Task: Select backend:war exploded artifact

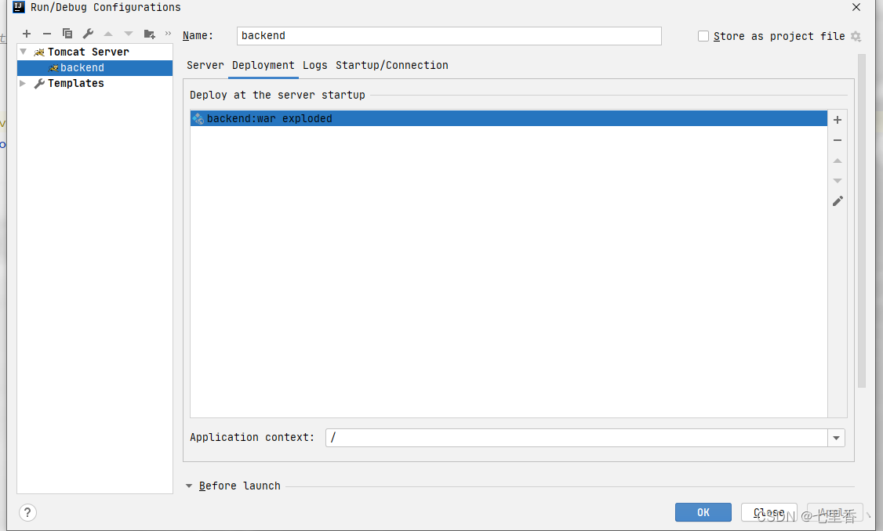Action: tap(508, 118)
